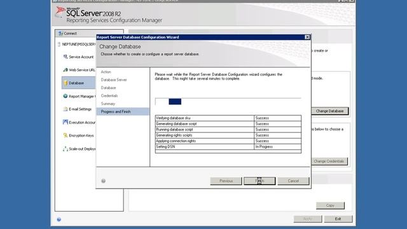
Task: Click the 'Generating database script' row
Action: point(228,124)
